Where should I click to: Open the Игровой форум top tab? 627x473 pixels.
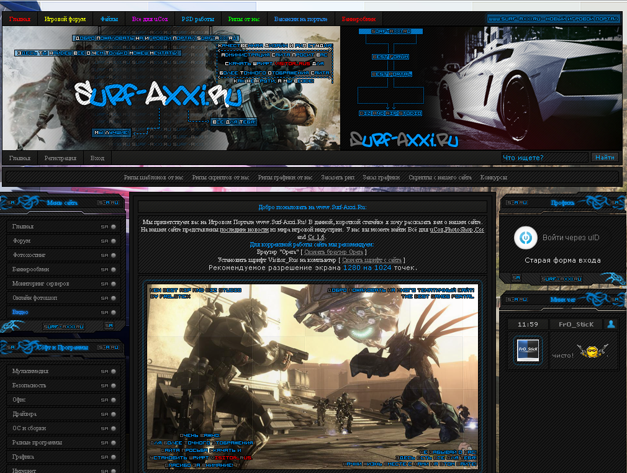click(65, 19)
